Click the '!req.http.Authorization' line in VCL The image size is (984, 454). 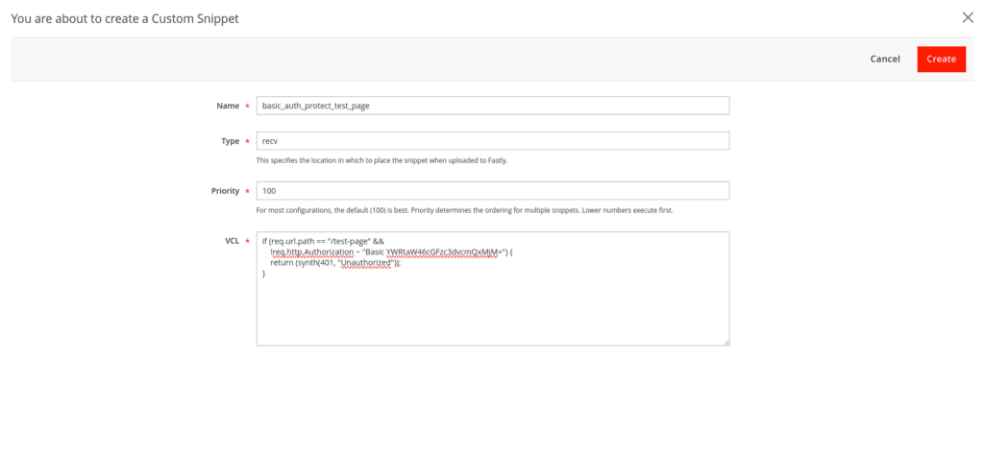[392, 252]
